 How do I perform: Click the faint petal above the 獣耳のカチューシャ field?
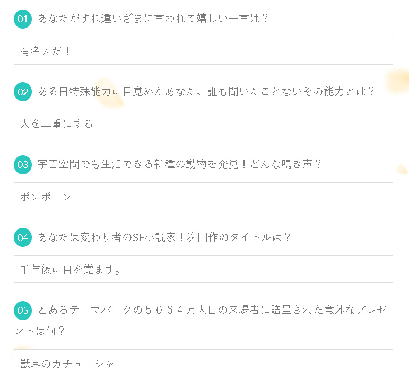(x=23, y=347)
